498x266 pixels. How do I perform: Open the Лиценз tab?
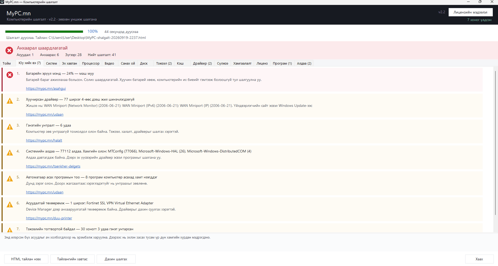pyautogui.click(x=262, y=63)
